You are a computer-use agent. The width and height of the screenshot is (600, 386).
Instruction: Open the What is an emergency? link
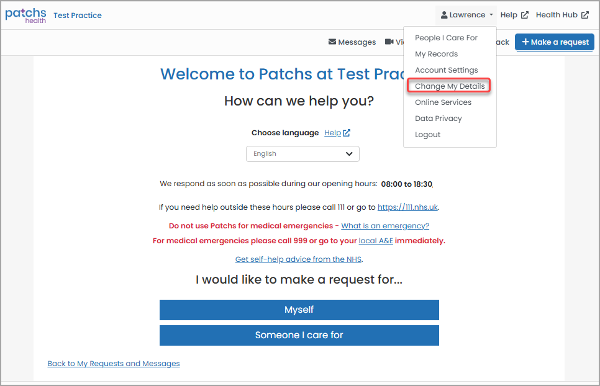click(384, 225)
